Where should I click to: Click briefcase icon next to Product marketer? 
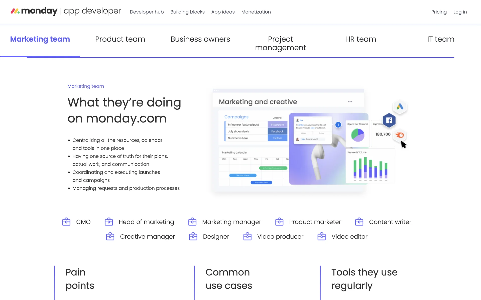(x=279, y=222)
